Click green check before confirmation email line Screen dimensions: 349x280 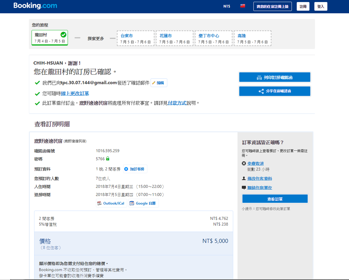click(37, 83)
